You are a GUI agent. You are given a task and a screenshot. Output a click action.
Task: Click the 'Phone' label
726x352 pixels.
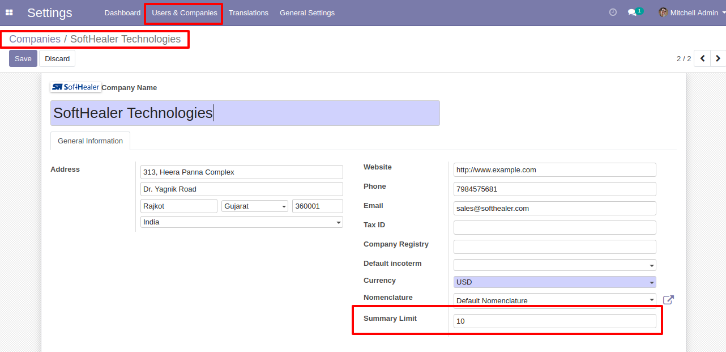pos(375,186)
